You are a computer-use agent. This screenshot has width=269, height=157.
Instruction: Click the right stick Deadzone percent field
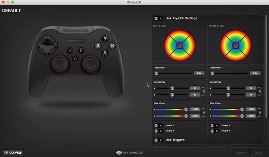click(x=255, y=73)
